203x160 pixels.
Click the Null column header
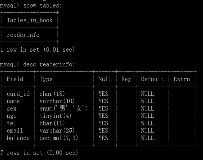point(105,79)
